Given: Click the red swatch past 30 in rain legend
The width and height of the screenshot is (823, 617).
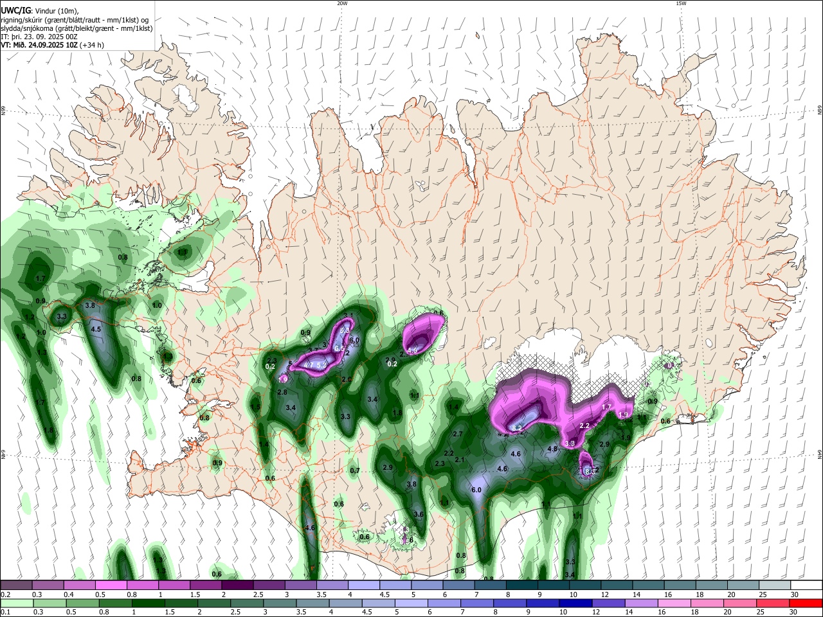Looking at the screenshot, I should coord(806,603).
